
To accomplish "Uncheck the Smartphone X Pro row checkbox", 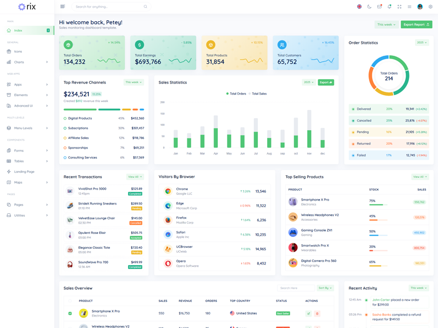I will [x=70, y=313].
